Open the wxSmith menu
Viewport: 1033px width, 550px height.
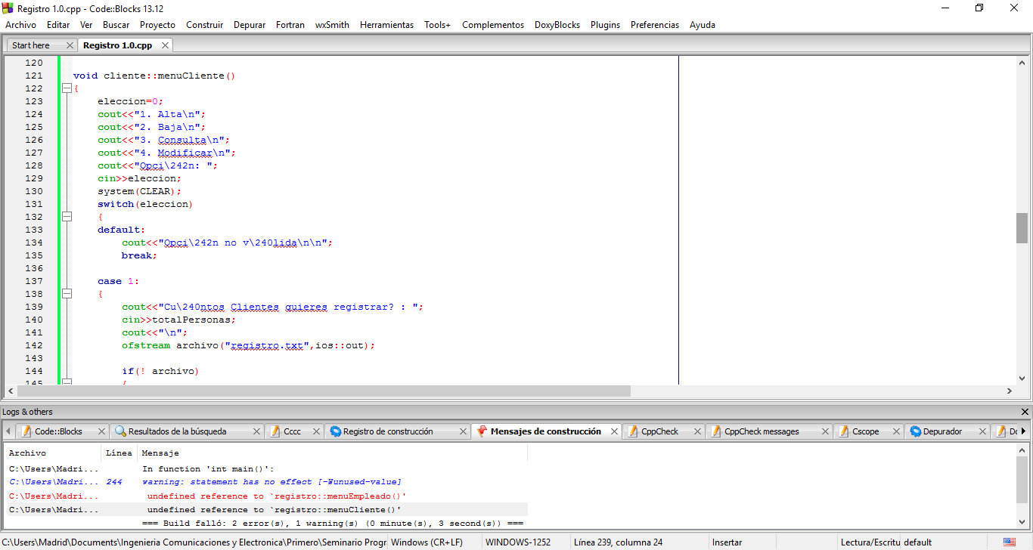[x=332, y=25]
